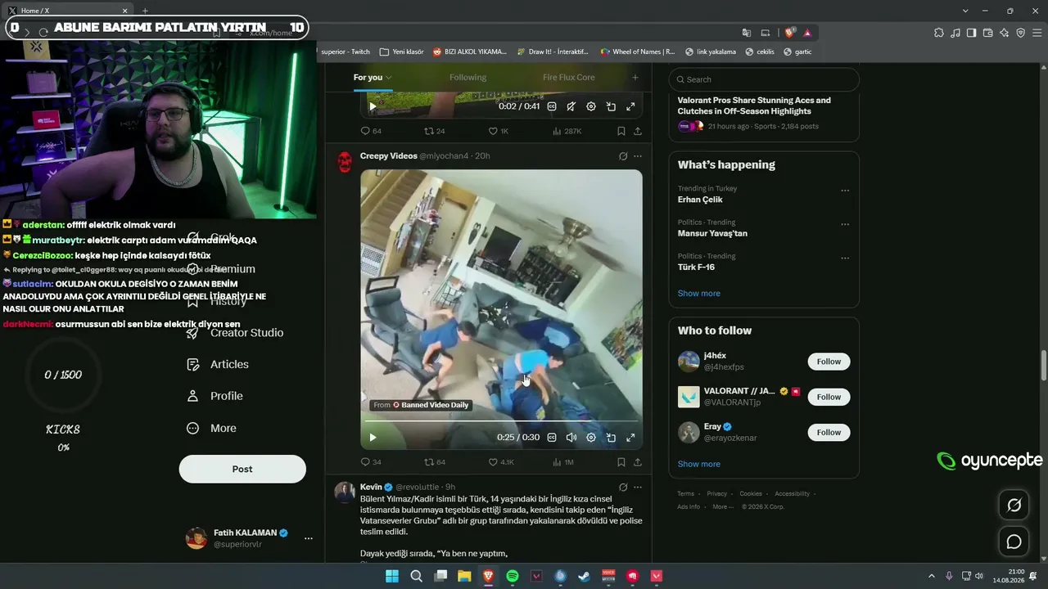Screen dimensions: 1048x589
Task: Open options for Mansur Yavaş'tan trend
Action: tap(845, 224)
